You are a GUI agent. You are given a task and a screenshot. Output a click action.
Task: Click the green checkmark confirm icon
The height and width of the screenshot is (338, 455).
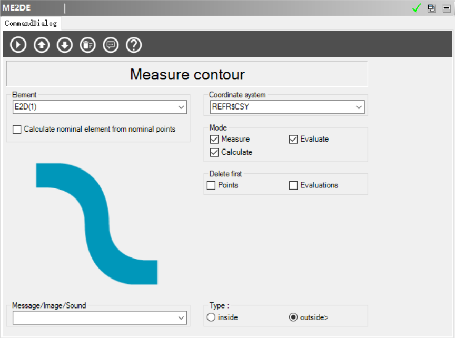click(x=417, y=8)
